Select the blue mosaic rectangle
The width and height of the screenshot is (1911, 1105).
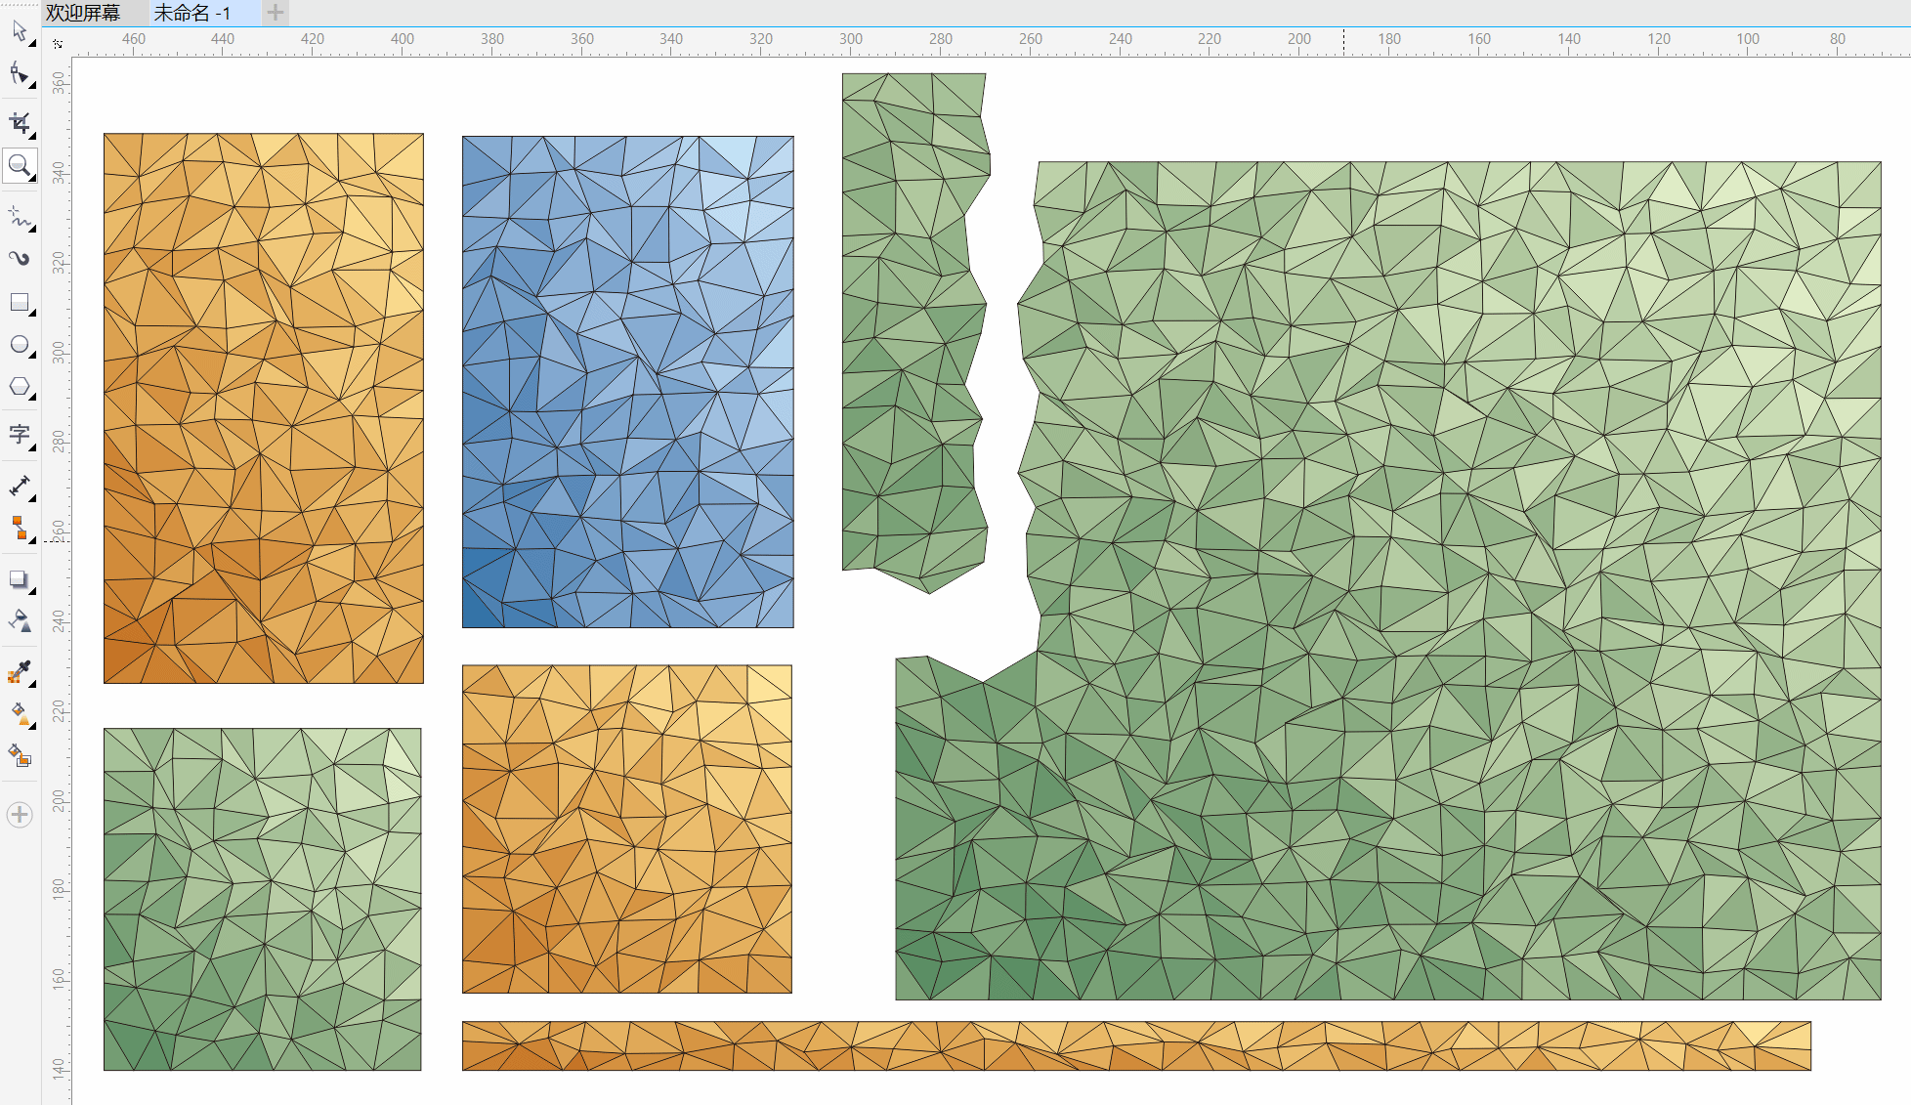point(628,382)
